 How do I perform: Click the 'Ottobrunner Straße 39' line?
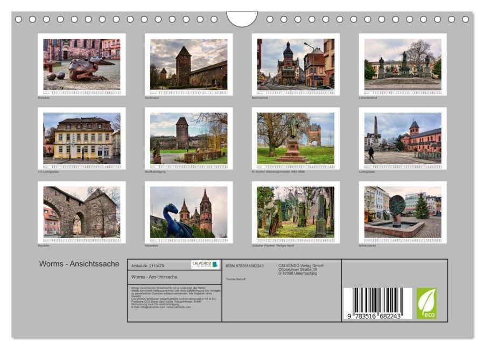pos(298,269)
